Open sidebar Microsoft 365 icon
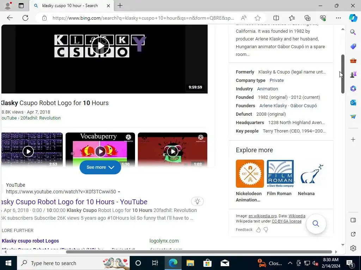361x270 pixels. coord(353,88)
